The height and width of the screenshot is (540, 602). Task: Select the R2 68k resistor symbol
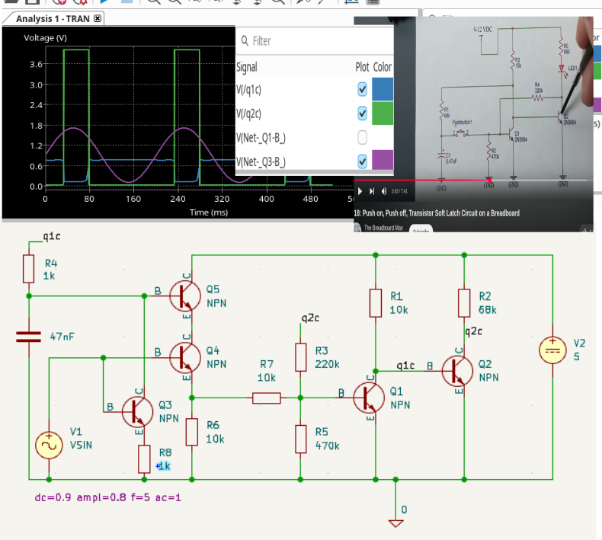point(464,303)
